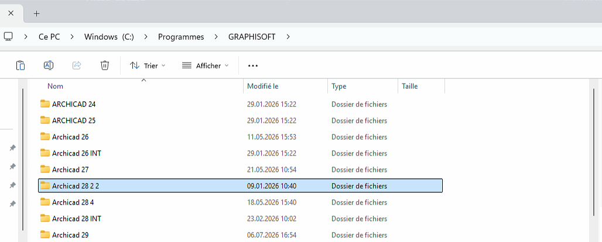Click the Paste clipboard icon
The image size is (602, 242).
point(20,65)
